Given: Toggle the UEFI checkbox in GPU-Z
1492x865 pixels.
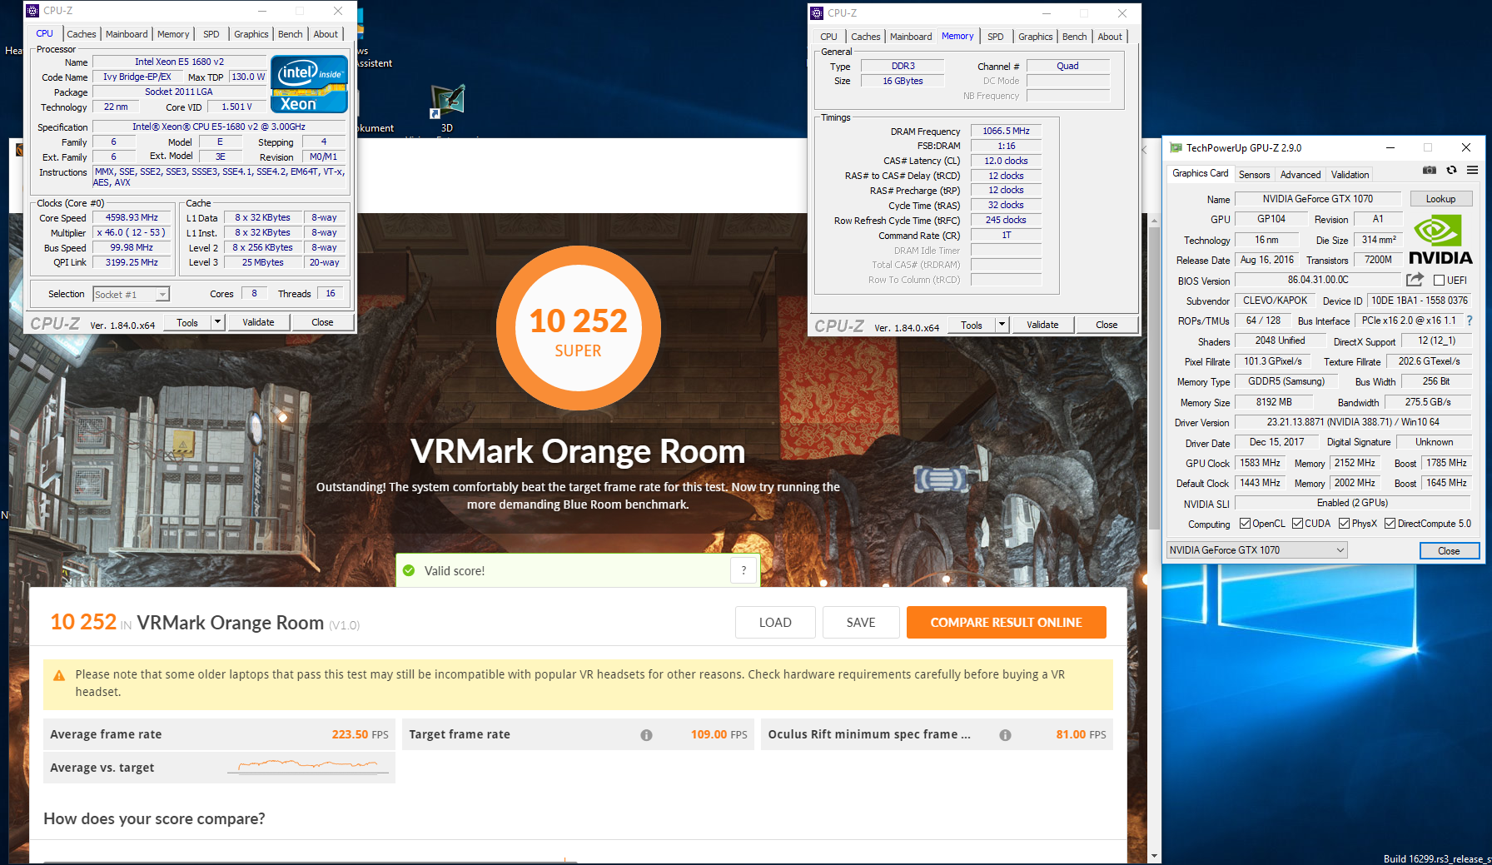Looking at the screenshot, I should coord(1439,281).
